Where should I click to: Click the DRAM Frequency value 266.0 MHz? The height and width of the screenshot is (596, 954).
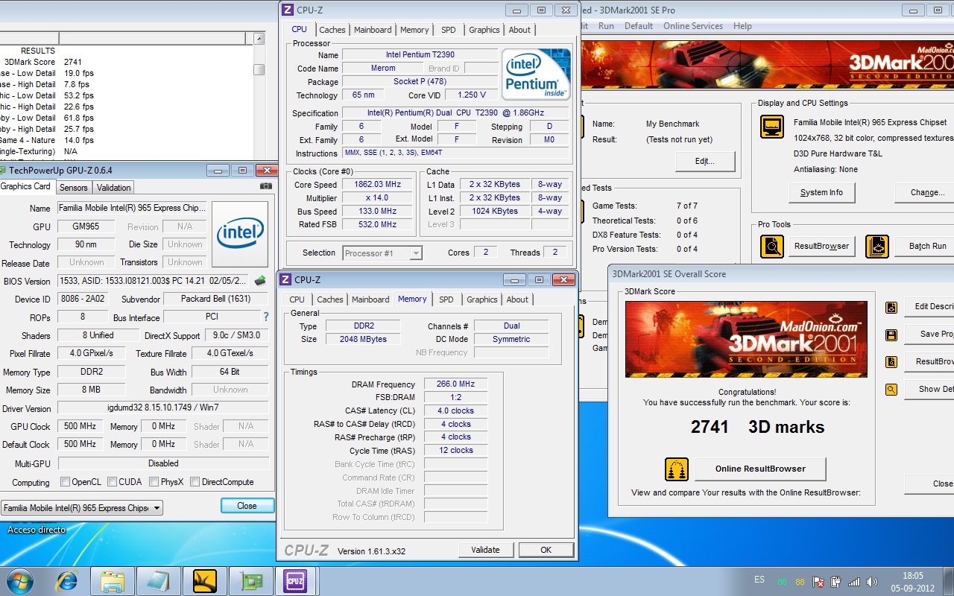click(455, 384)
